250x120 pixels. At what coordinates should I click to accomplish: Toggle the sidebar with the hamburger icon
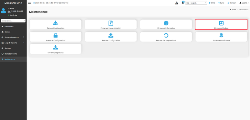[x=29, y=3]
